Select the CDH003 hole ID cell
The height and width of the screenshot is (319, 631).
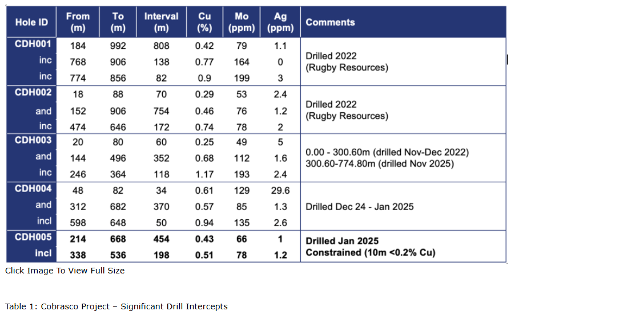33,140
